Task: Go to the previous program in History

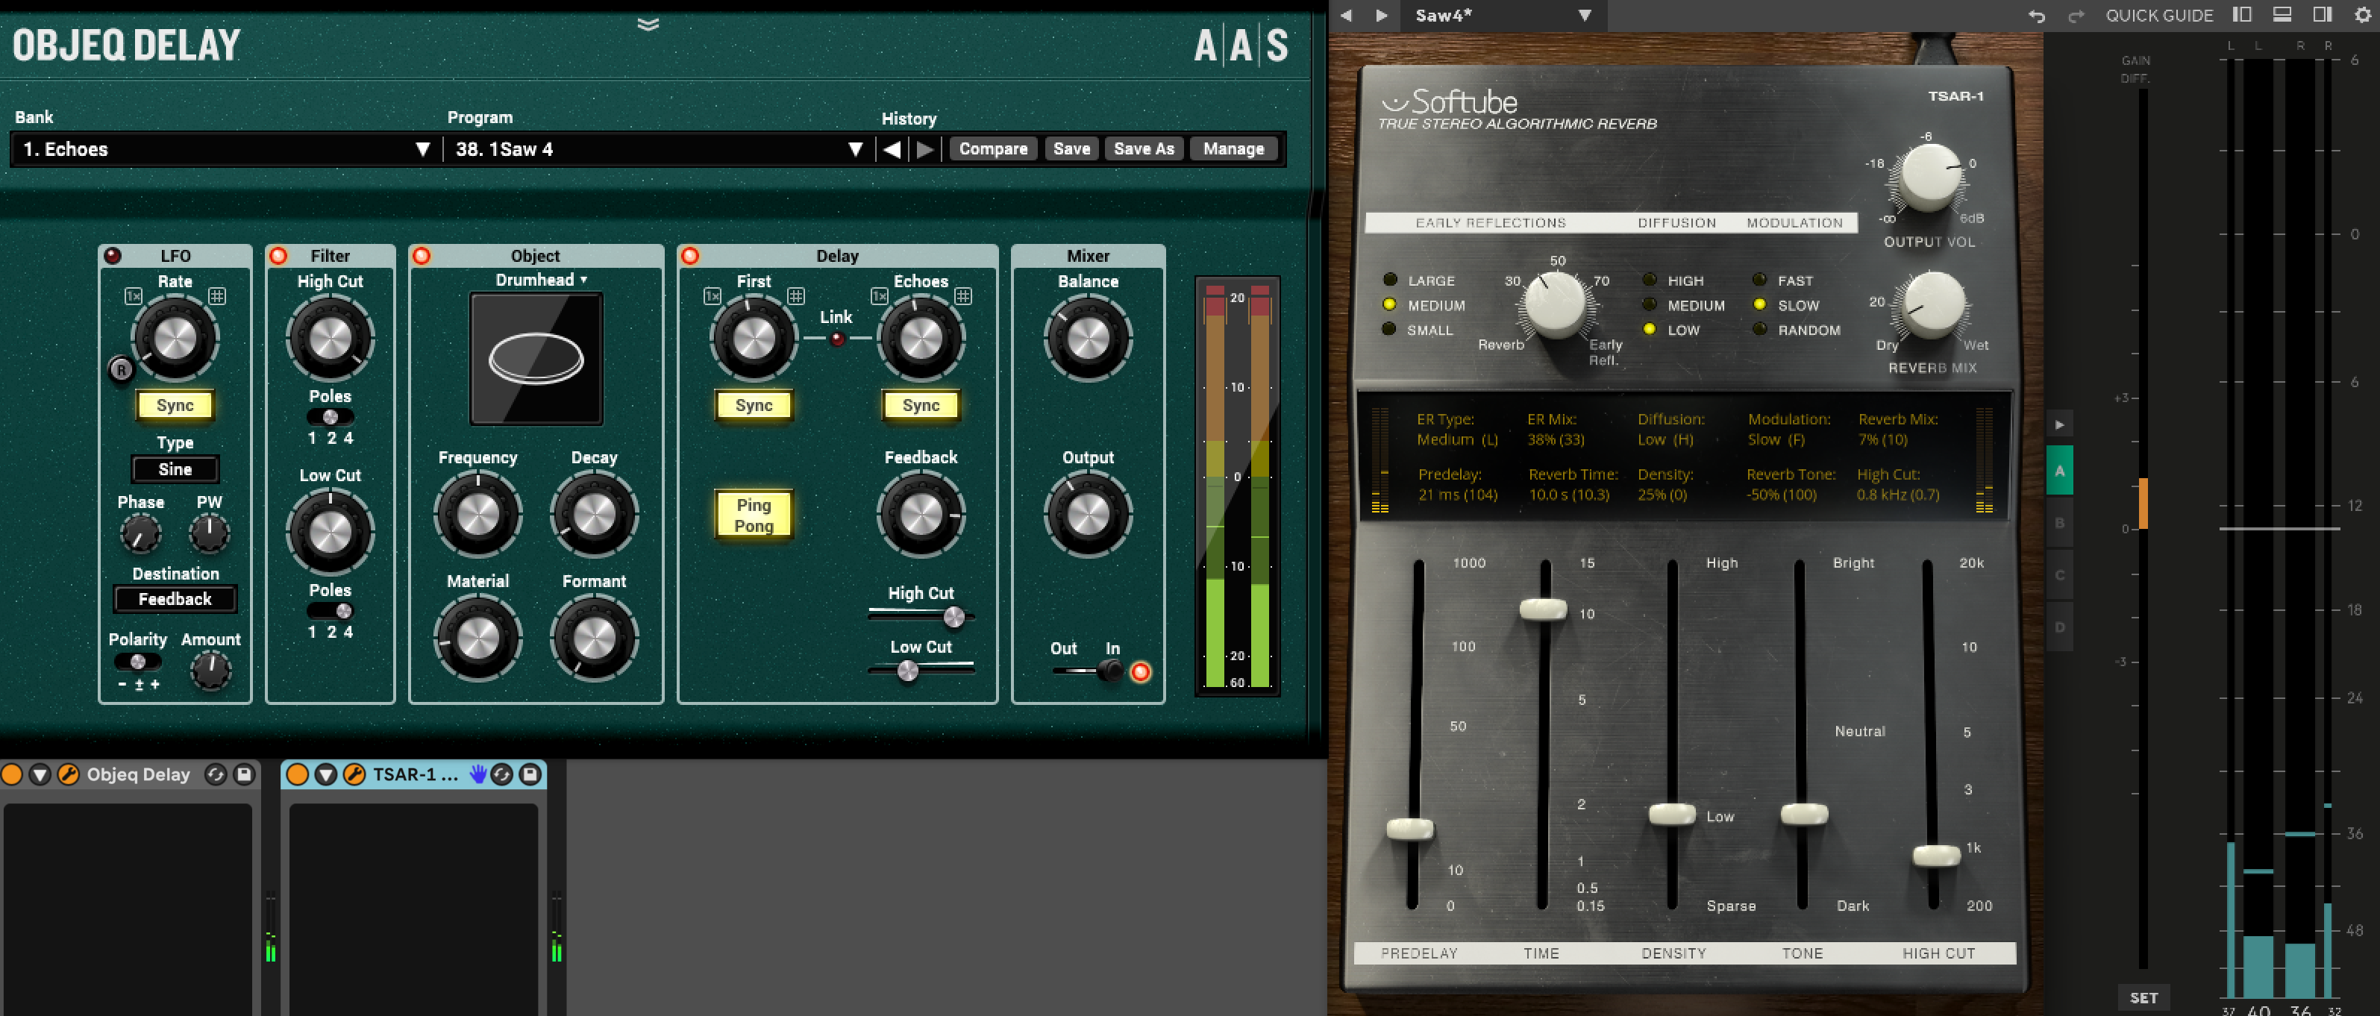Action: point(892,148)
